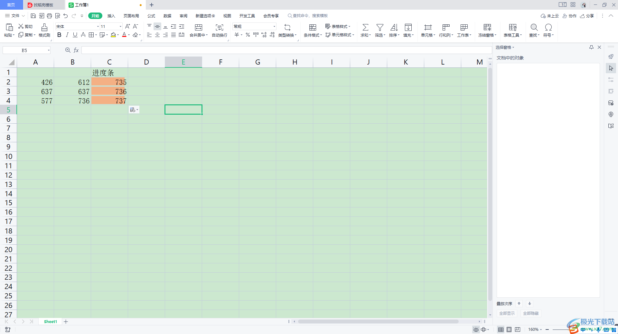The image size is (618, 334).
Task: Open the number format dropdown showing 常规
Action: [274, 26]
